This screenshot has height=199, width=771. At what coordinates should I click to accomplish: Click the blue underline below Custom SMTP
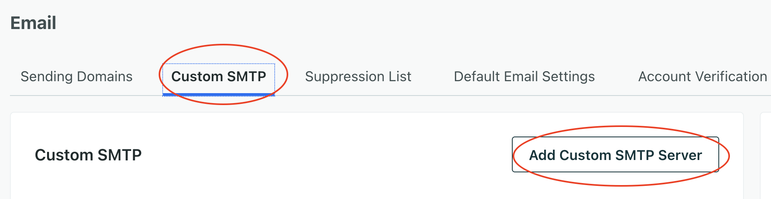218,94
